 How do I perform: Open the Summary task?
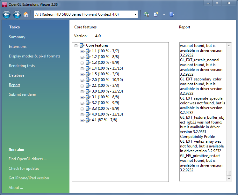click(17, 37)
